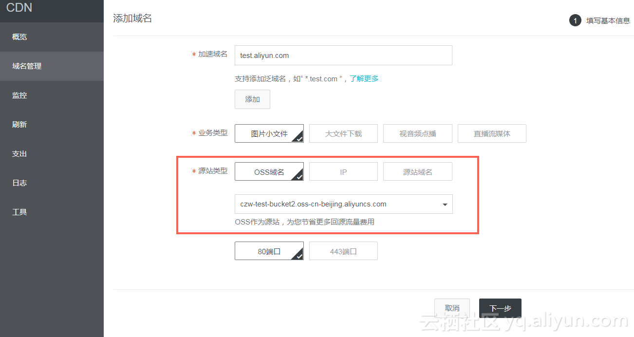
Task: Open the OSS bucket domain dropdown
Action: pos(343,204)
